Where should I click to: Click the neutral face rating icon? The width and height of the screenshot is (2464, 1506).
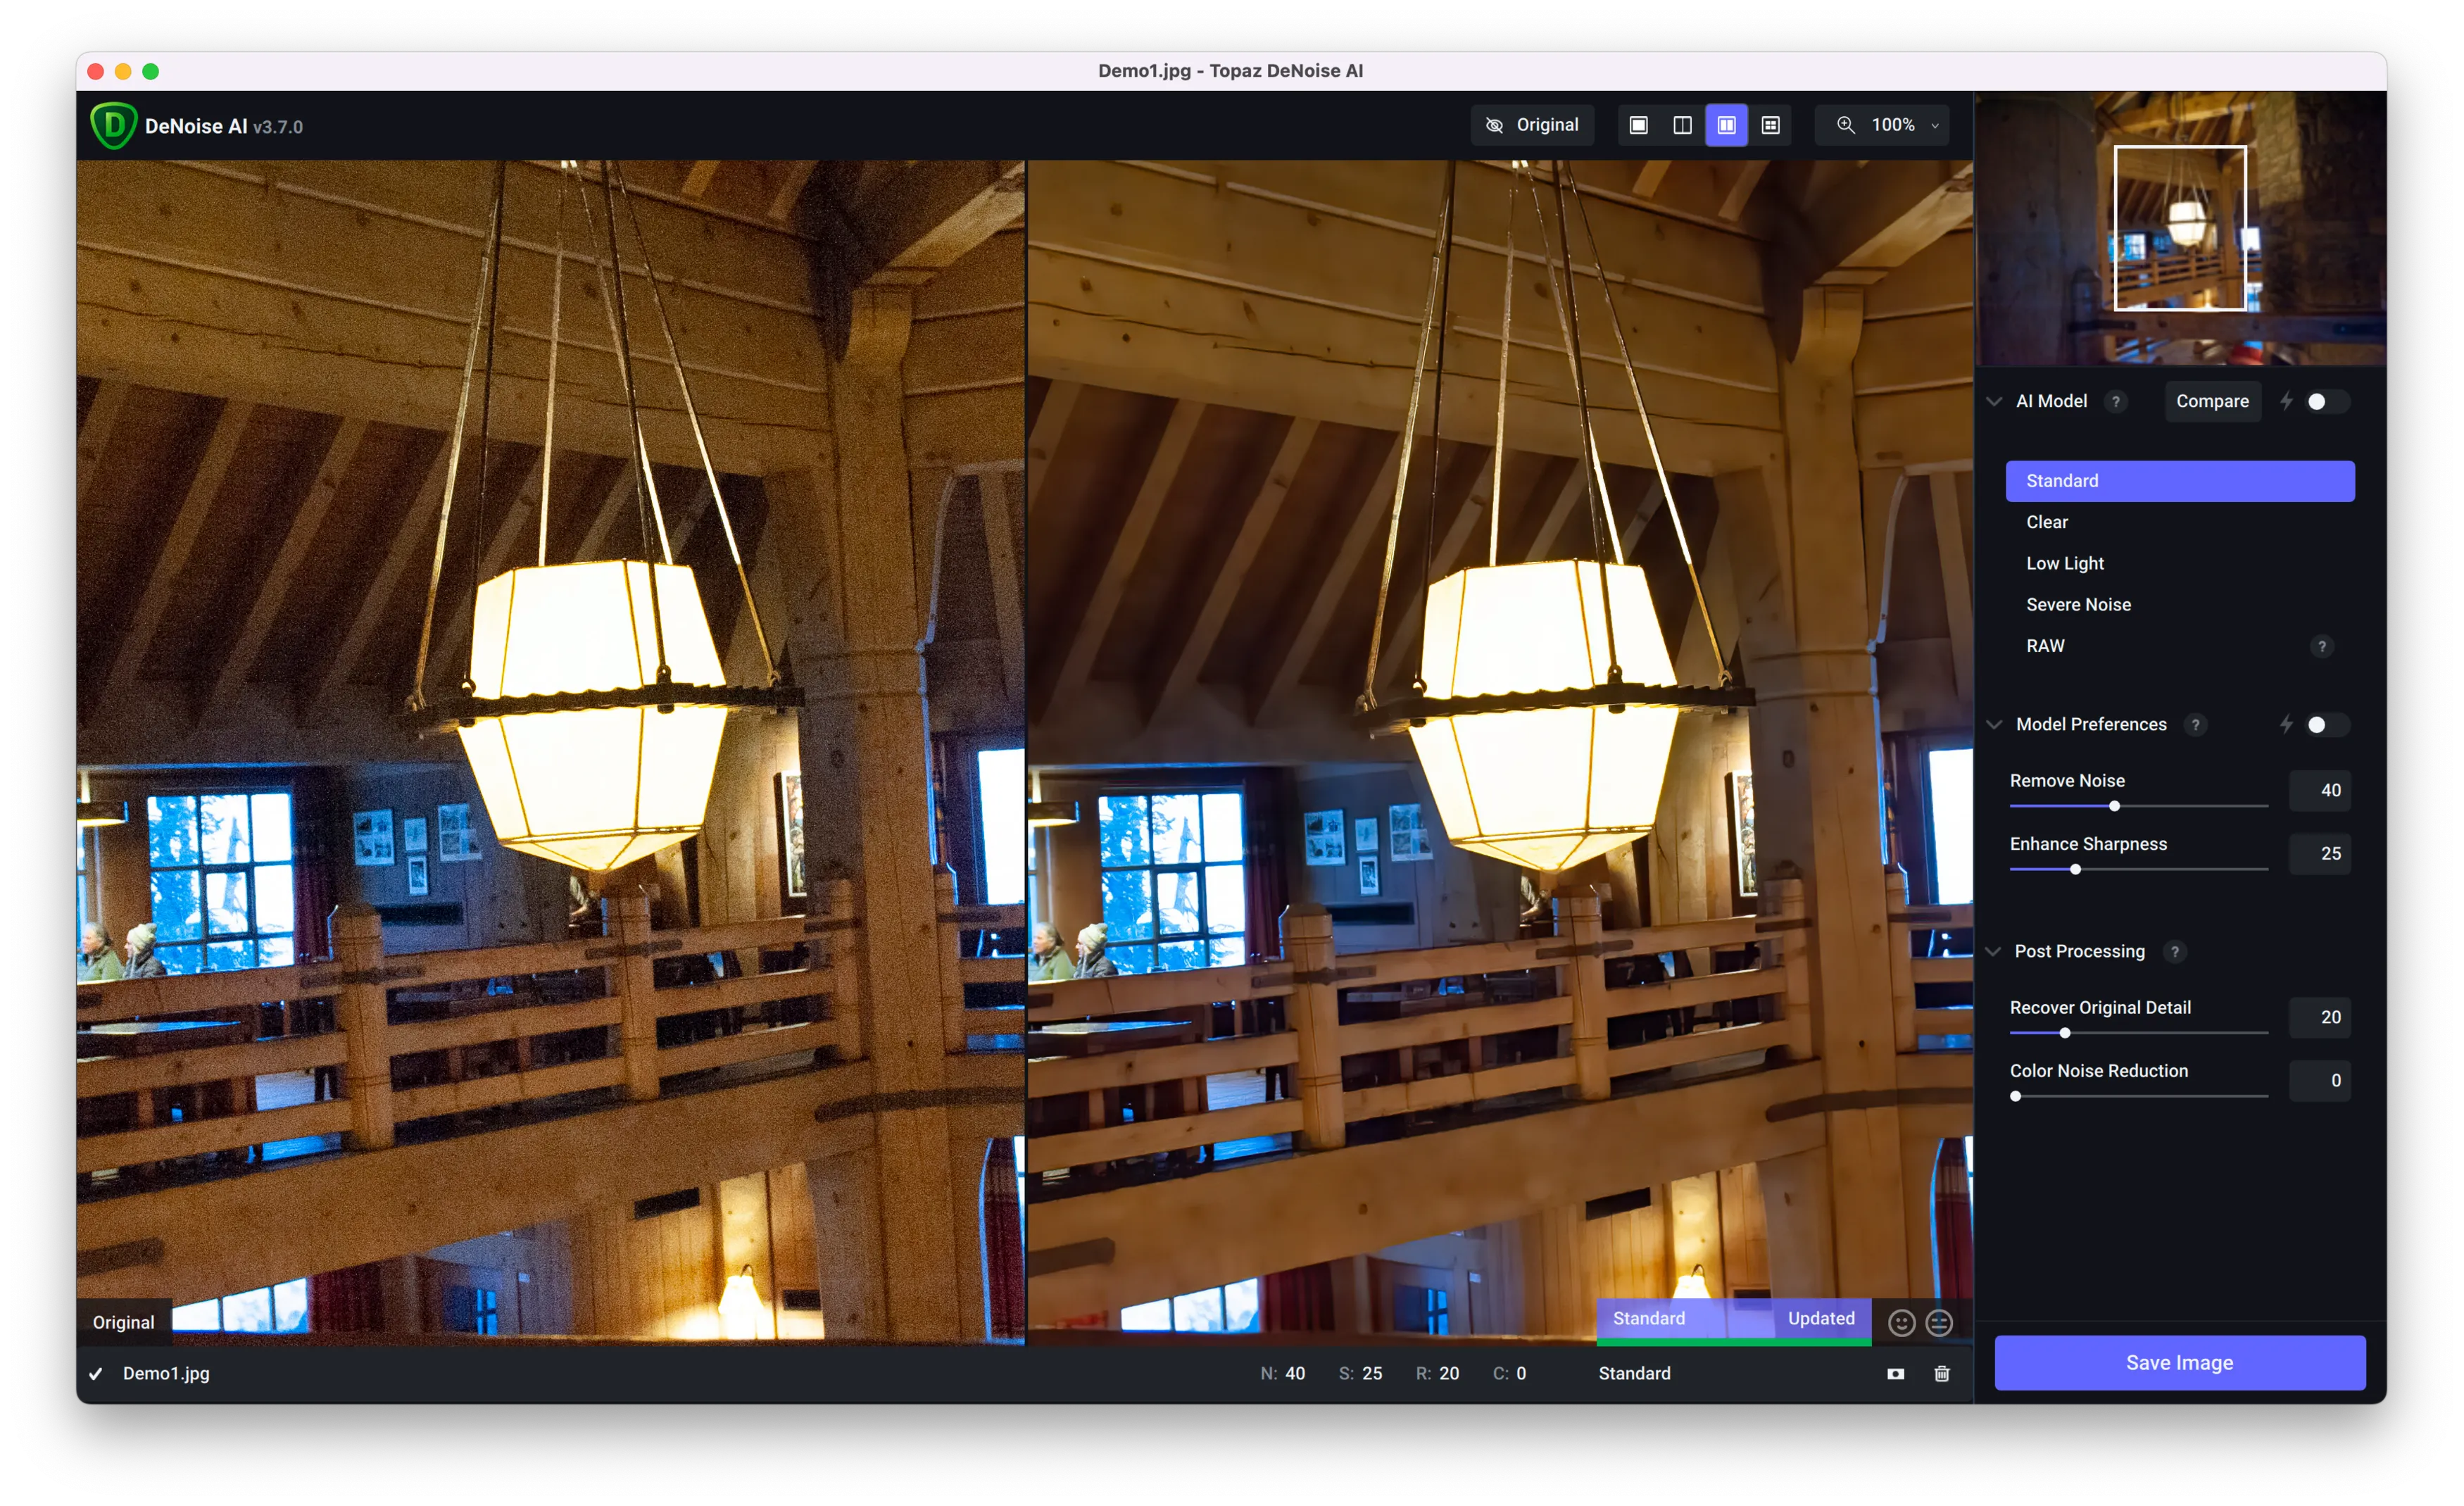tap(1939, 1323)
